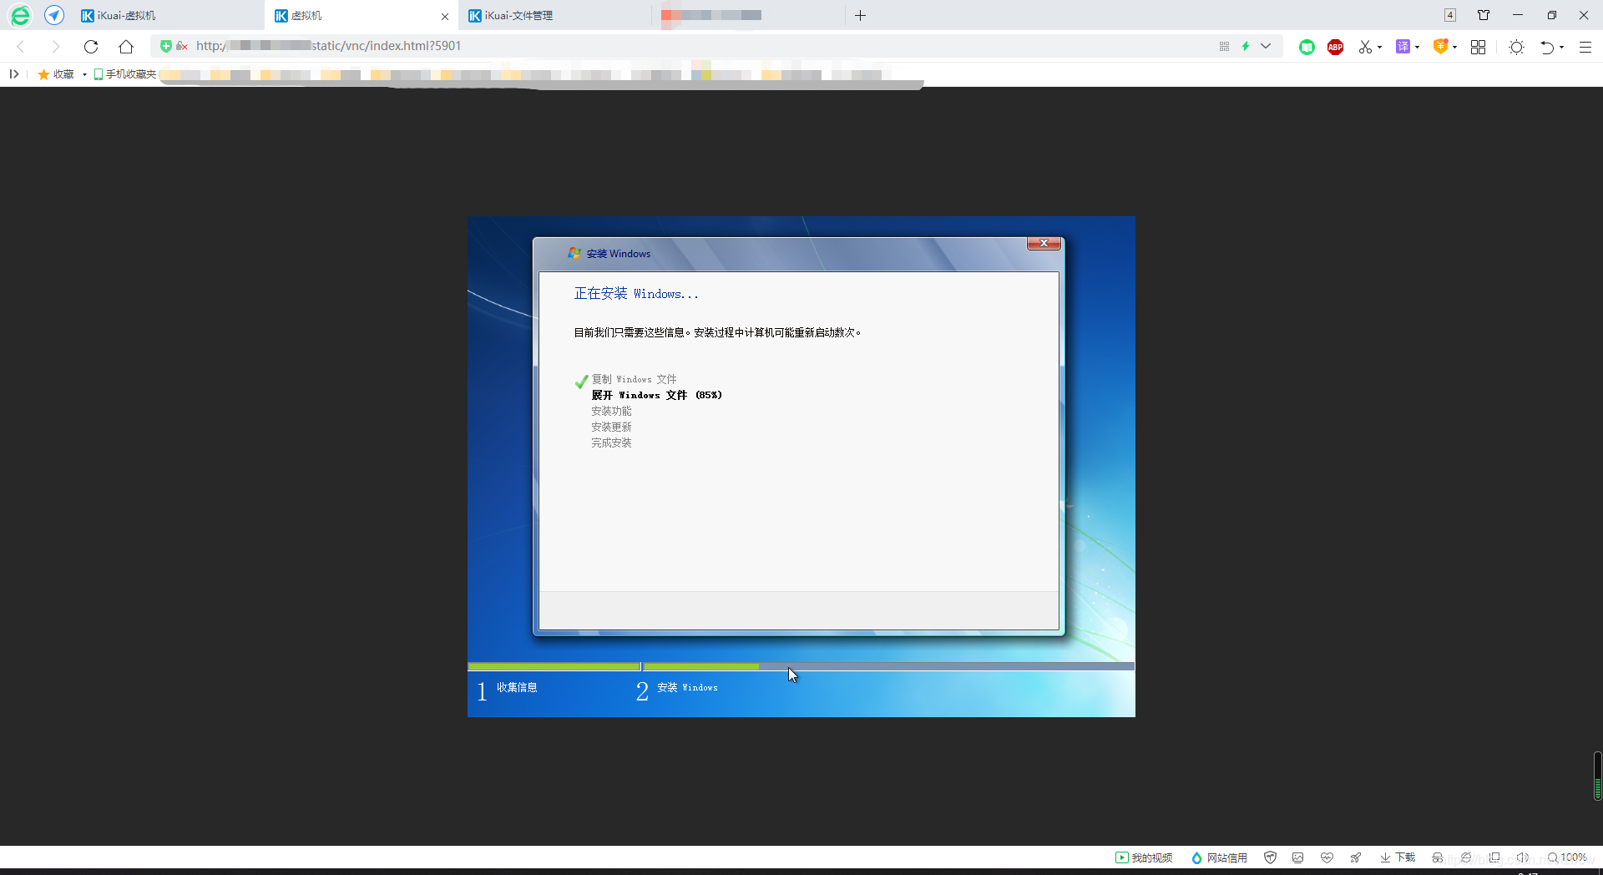Click the IE compatibility mode status icon
The width and height of the screenshot is (1603, 875).
coord(1465,857)
